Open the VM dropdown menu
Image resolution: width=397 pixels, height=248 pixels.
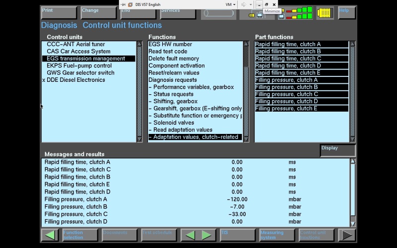230,4
